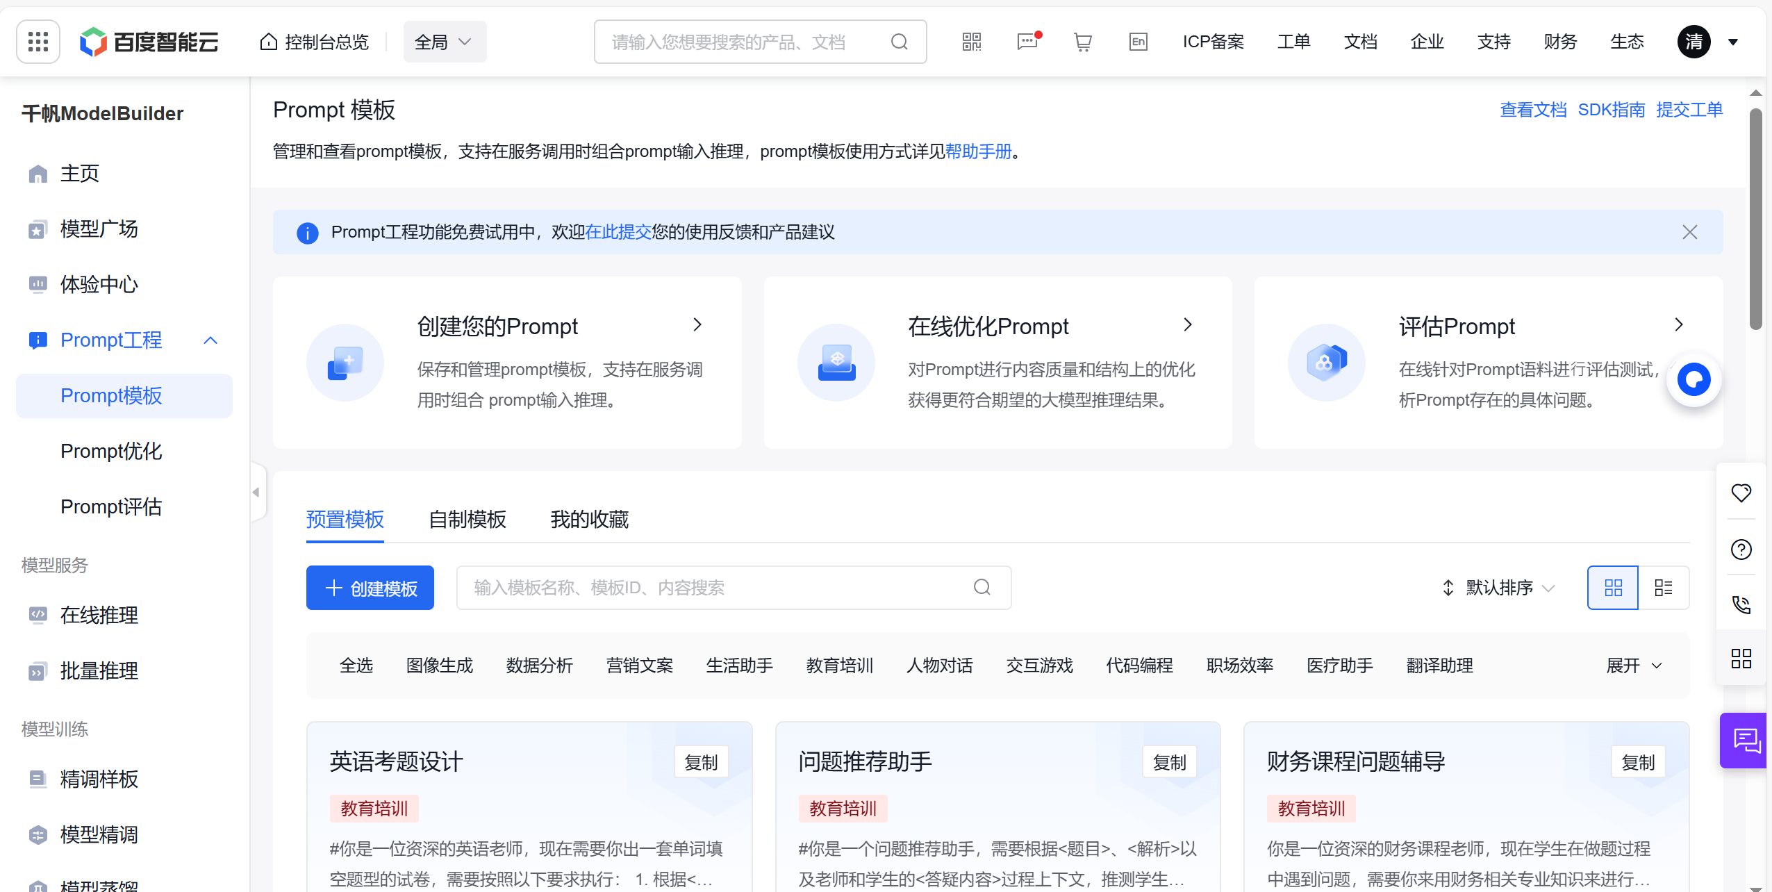Open the apps grid menu icon
This screenshot has height=892, width=1772.
[38, 42]
